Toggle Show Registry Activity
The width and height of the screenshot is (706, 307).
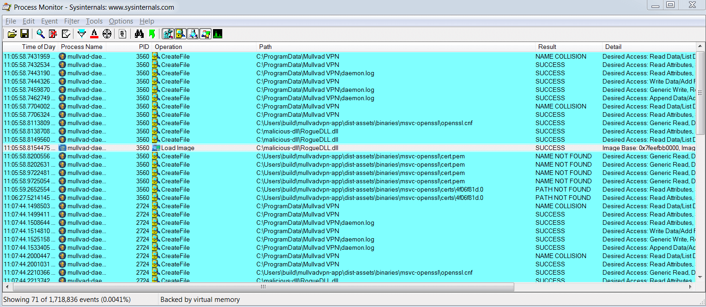tap(168, 34)
